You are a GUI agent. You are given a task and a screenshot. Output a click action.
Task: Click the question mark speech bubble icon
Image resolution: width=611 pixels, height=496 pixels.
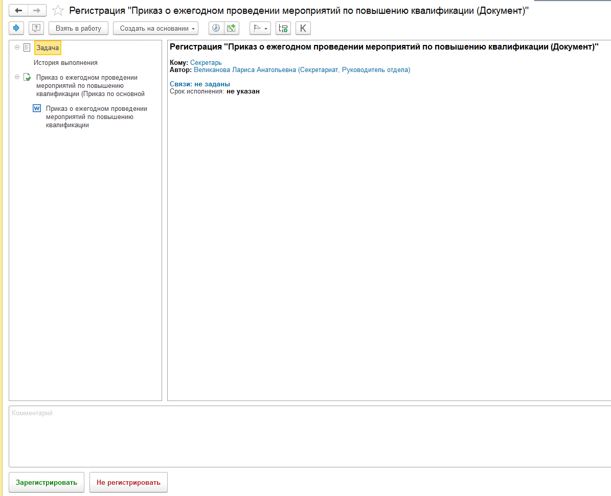point(36,28)
